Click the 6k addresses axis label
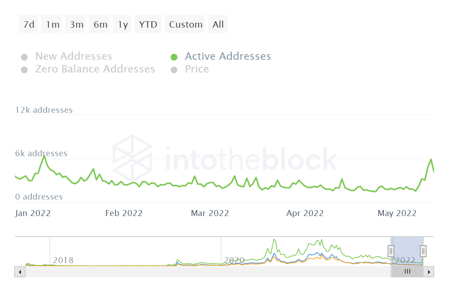Viewport: 449px width, 299px height. pyautogui.click(x=41, y=154)
